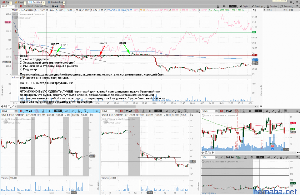
Task: Open SPY chart settings gear
Action: pyautogui.click(x=252, y=157)
